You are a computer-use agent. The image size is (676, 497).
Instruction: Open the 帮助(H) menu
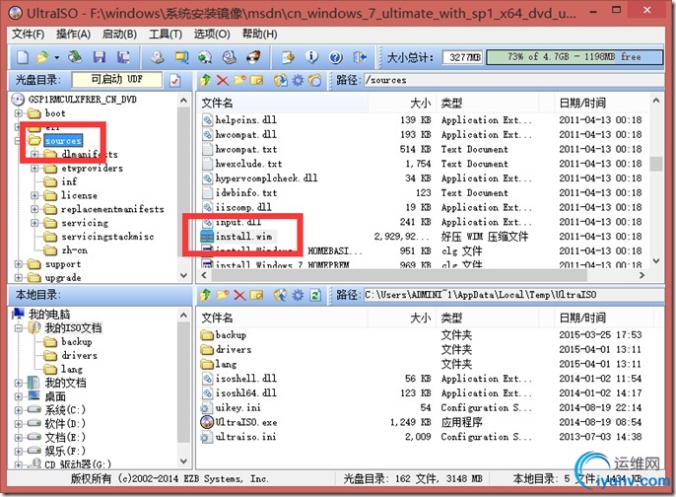pos(259,35)
